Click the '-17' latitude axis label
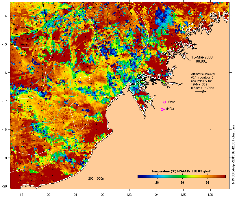Image resolution: width=237 pixels, height=197 pixels. 4,101
